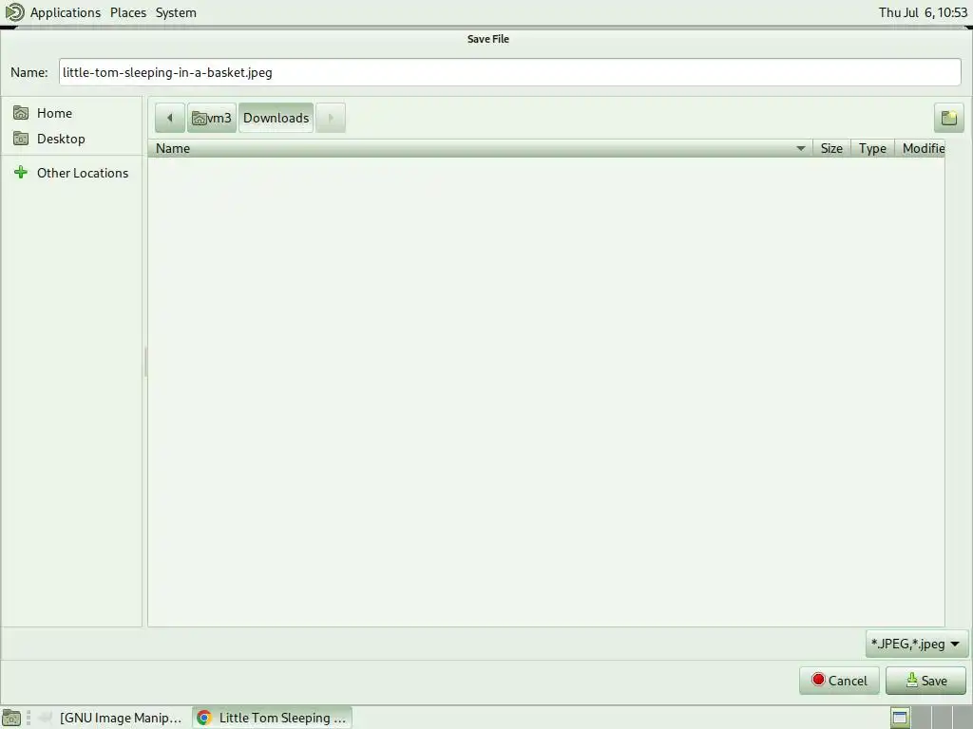Click the window list icon at bottom right
The image size is (973, 729).
[x=900, y=718]
